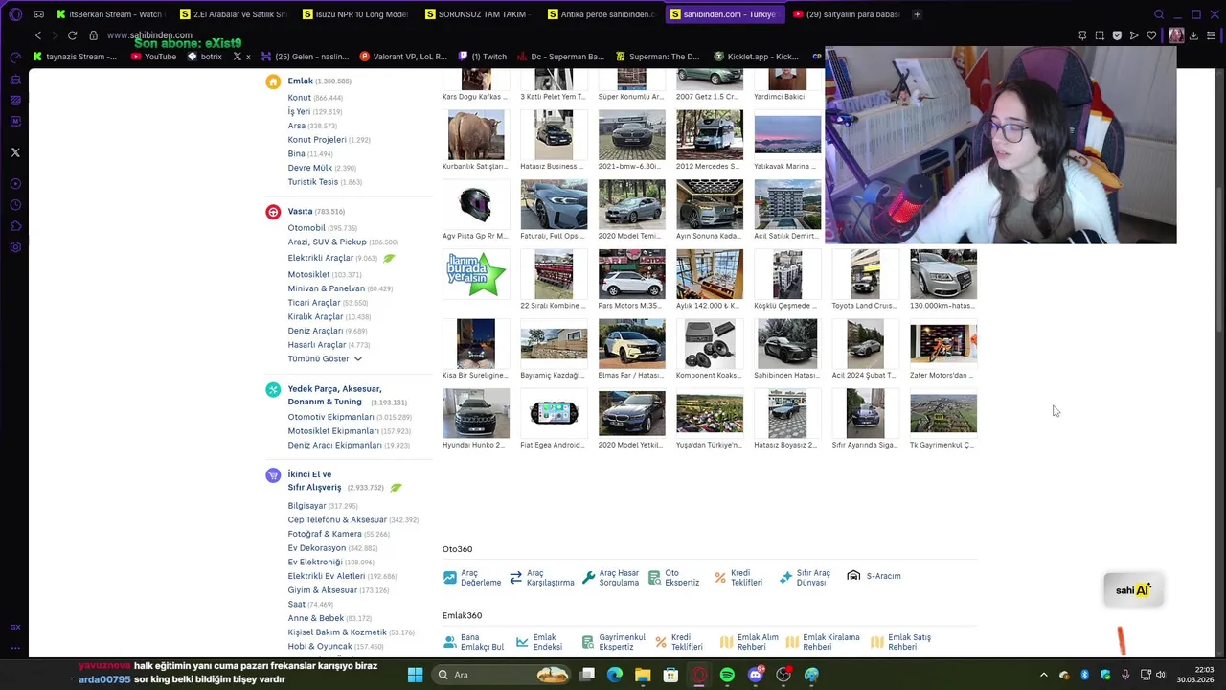Open the (1) Twitch bookmark
Viewport: 1226px width, 690px height.
482,57
